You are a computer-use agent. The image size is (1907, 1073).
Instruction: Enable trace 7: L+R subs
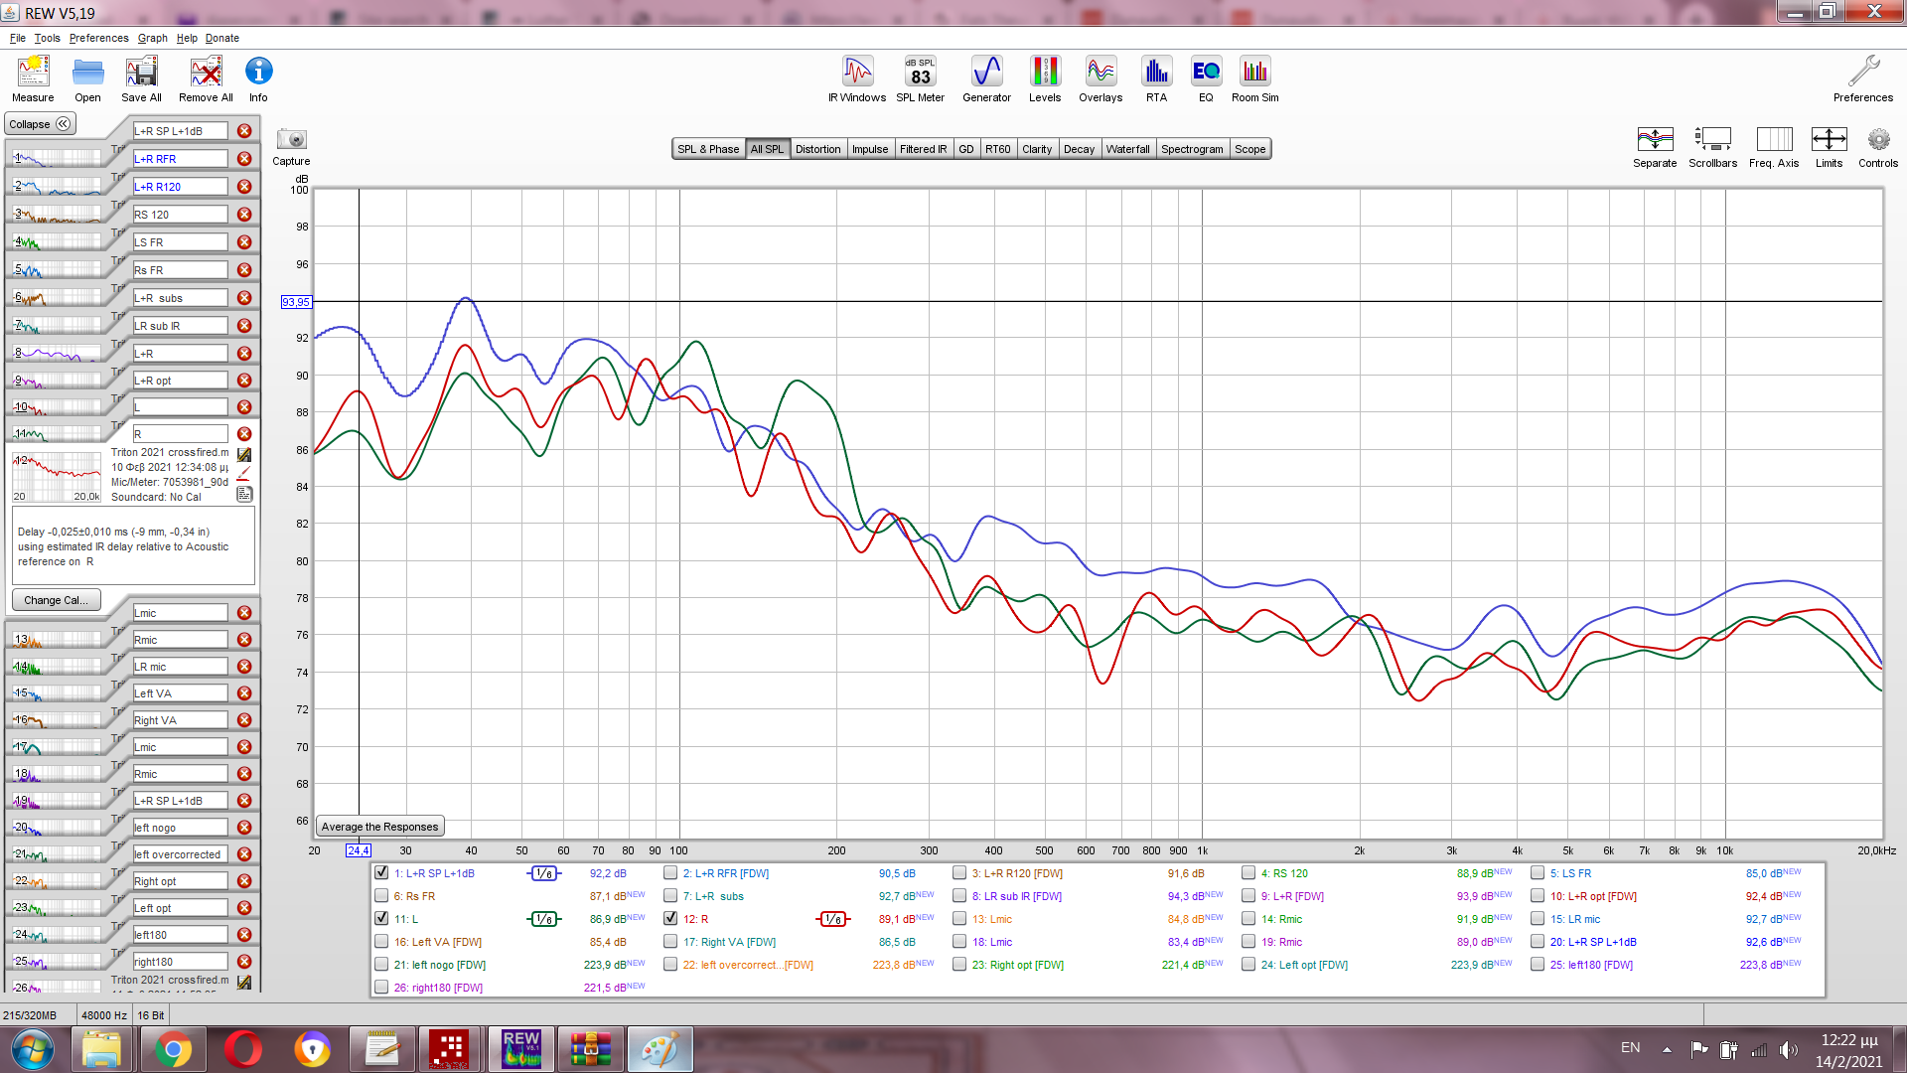click(670, 895)
